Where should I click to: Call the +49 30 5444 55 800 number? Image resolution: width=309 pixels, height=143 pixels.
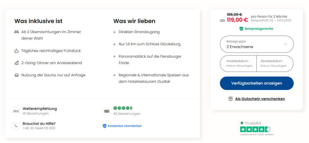coord(39,128)
